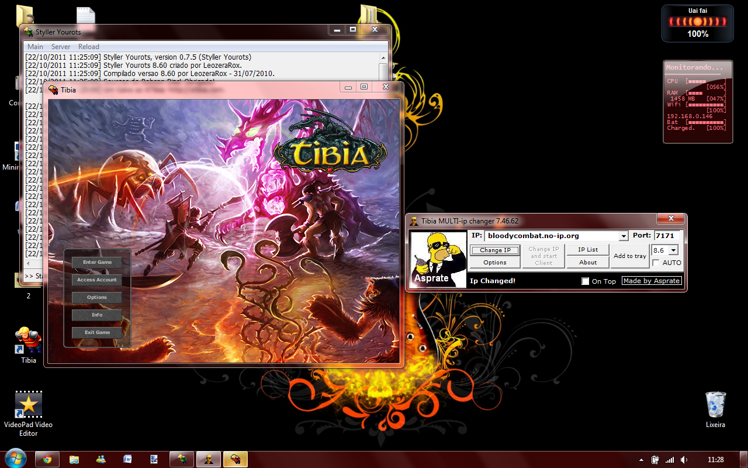The image size is (748, 468).
Task: Click Exit Game in Tibia menu
Action: 97,332
